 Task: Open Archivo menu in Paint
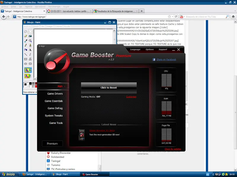(27, 26)
